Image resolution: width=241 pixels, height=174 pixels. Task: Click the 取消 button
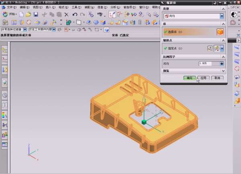tap(217, 78)
